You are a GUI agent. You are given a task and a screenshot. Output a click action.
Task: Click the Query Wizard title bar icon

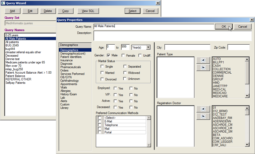(x=3, y=3)
